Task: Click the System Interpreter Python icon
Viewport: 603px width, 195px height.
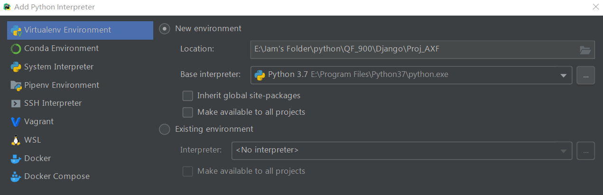Action: [16, 67]
